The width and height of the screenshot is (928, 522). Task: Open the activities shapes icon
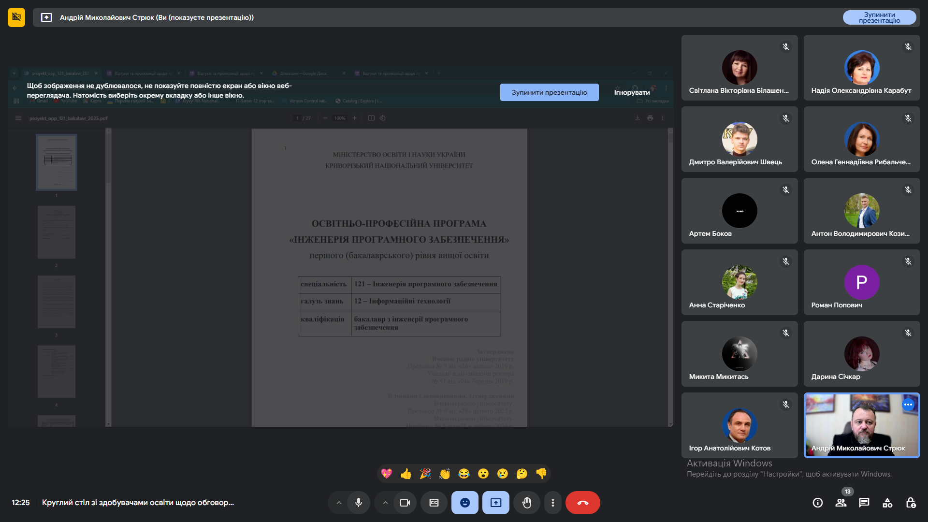click(887, 503)
